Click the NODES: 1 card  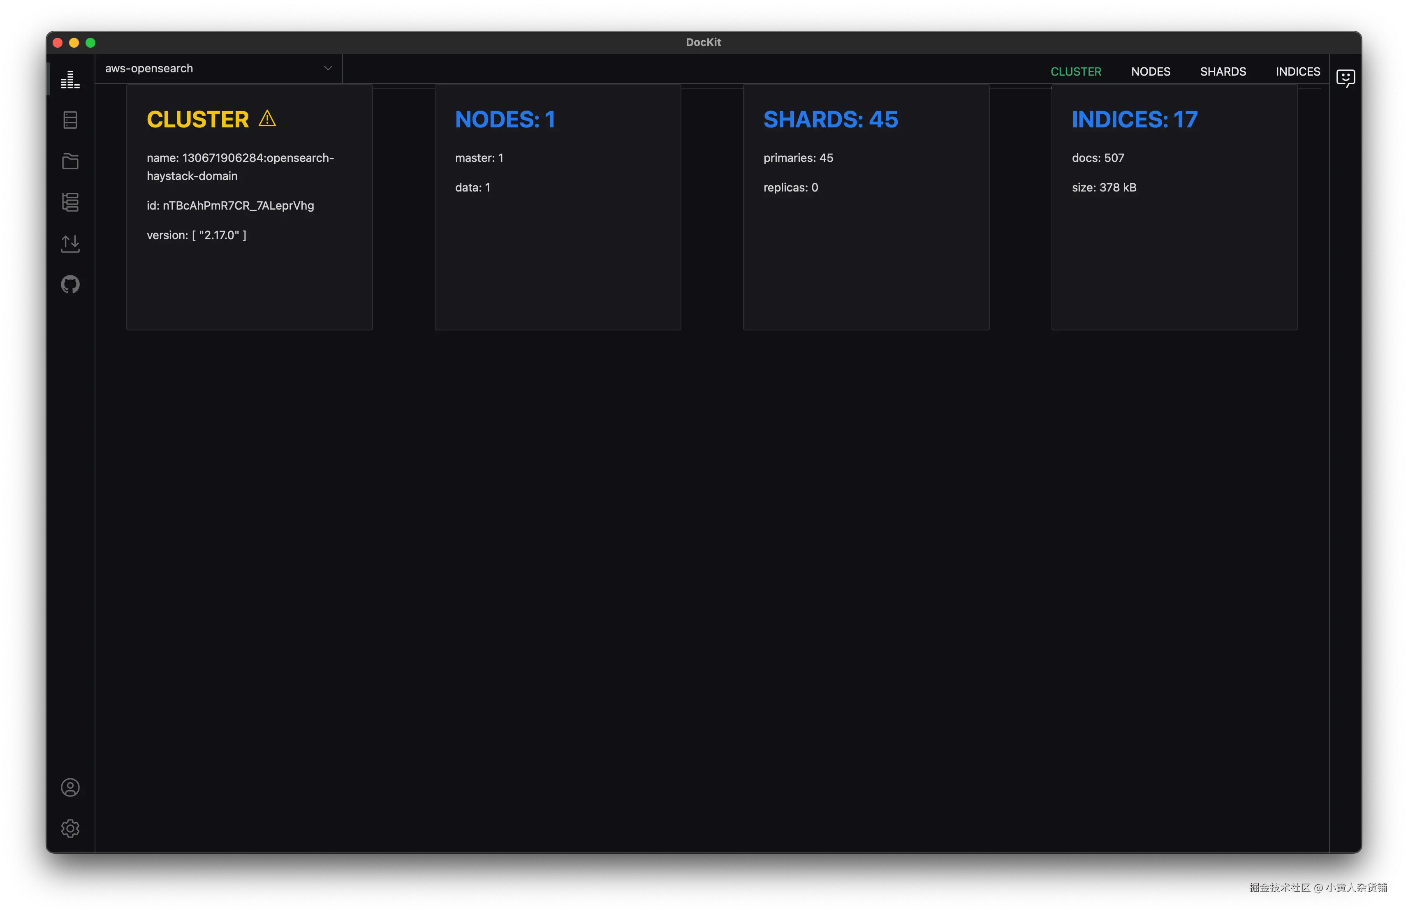click(x=557, y=207)
